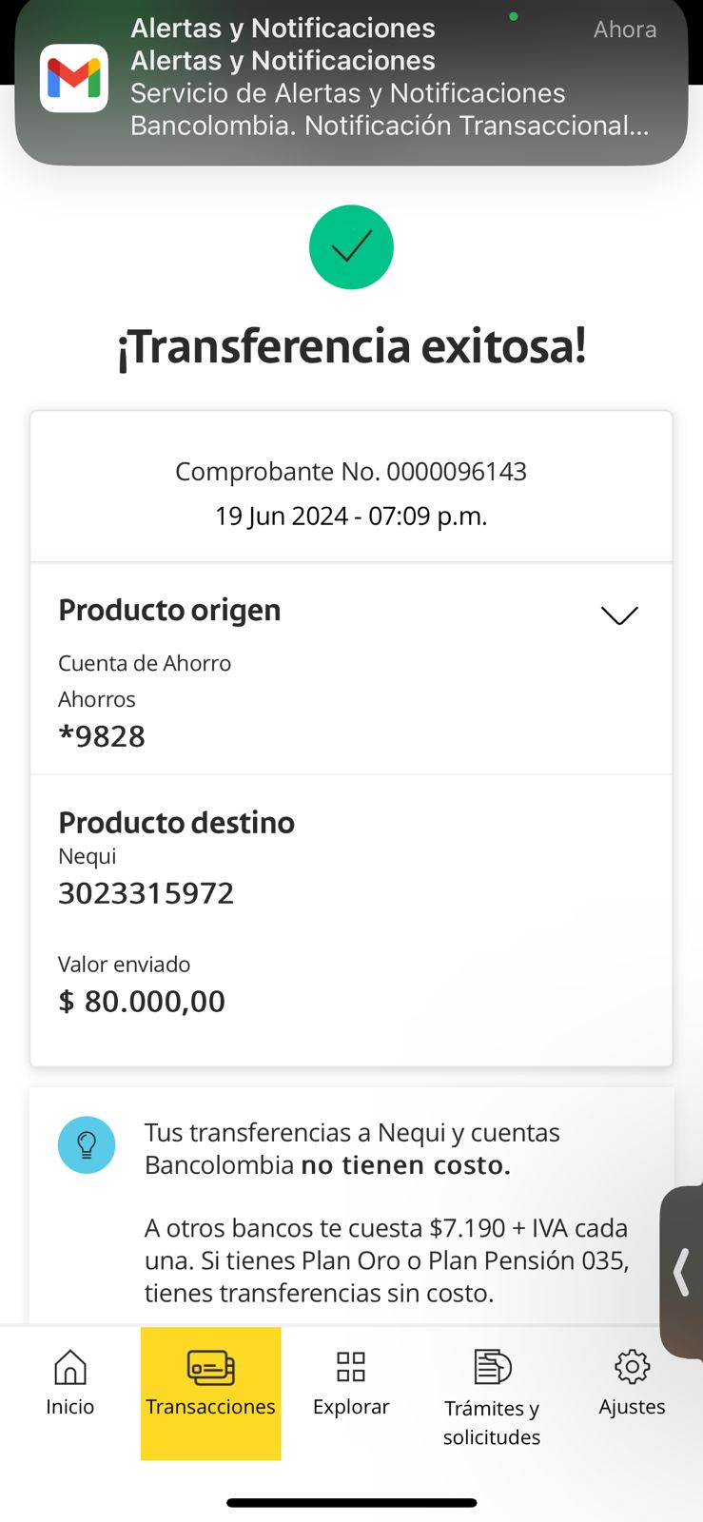
Task: Tap the origin account number *9828
Action: pos(102,736)
